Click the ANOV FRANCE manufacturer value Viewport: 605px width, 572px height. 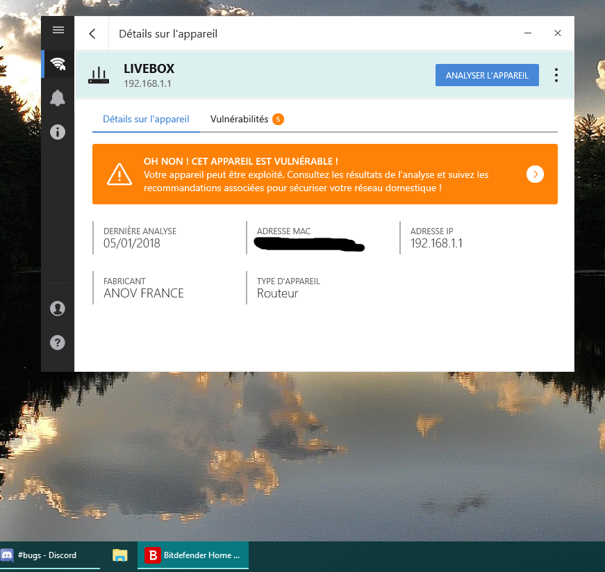click(144, 293)
